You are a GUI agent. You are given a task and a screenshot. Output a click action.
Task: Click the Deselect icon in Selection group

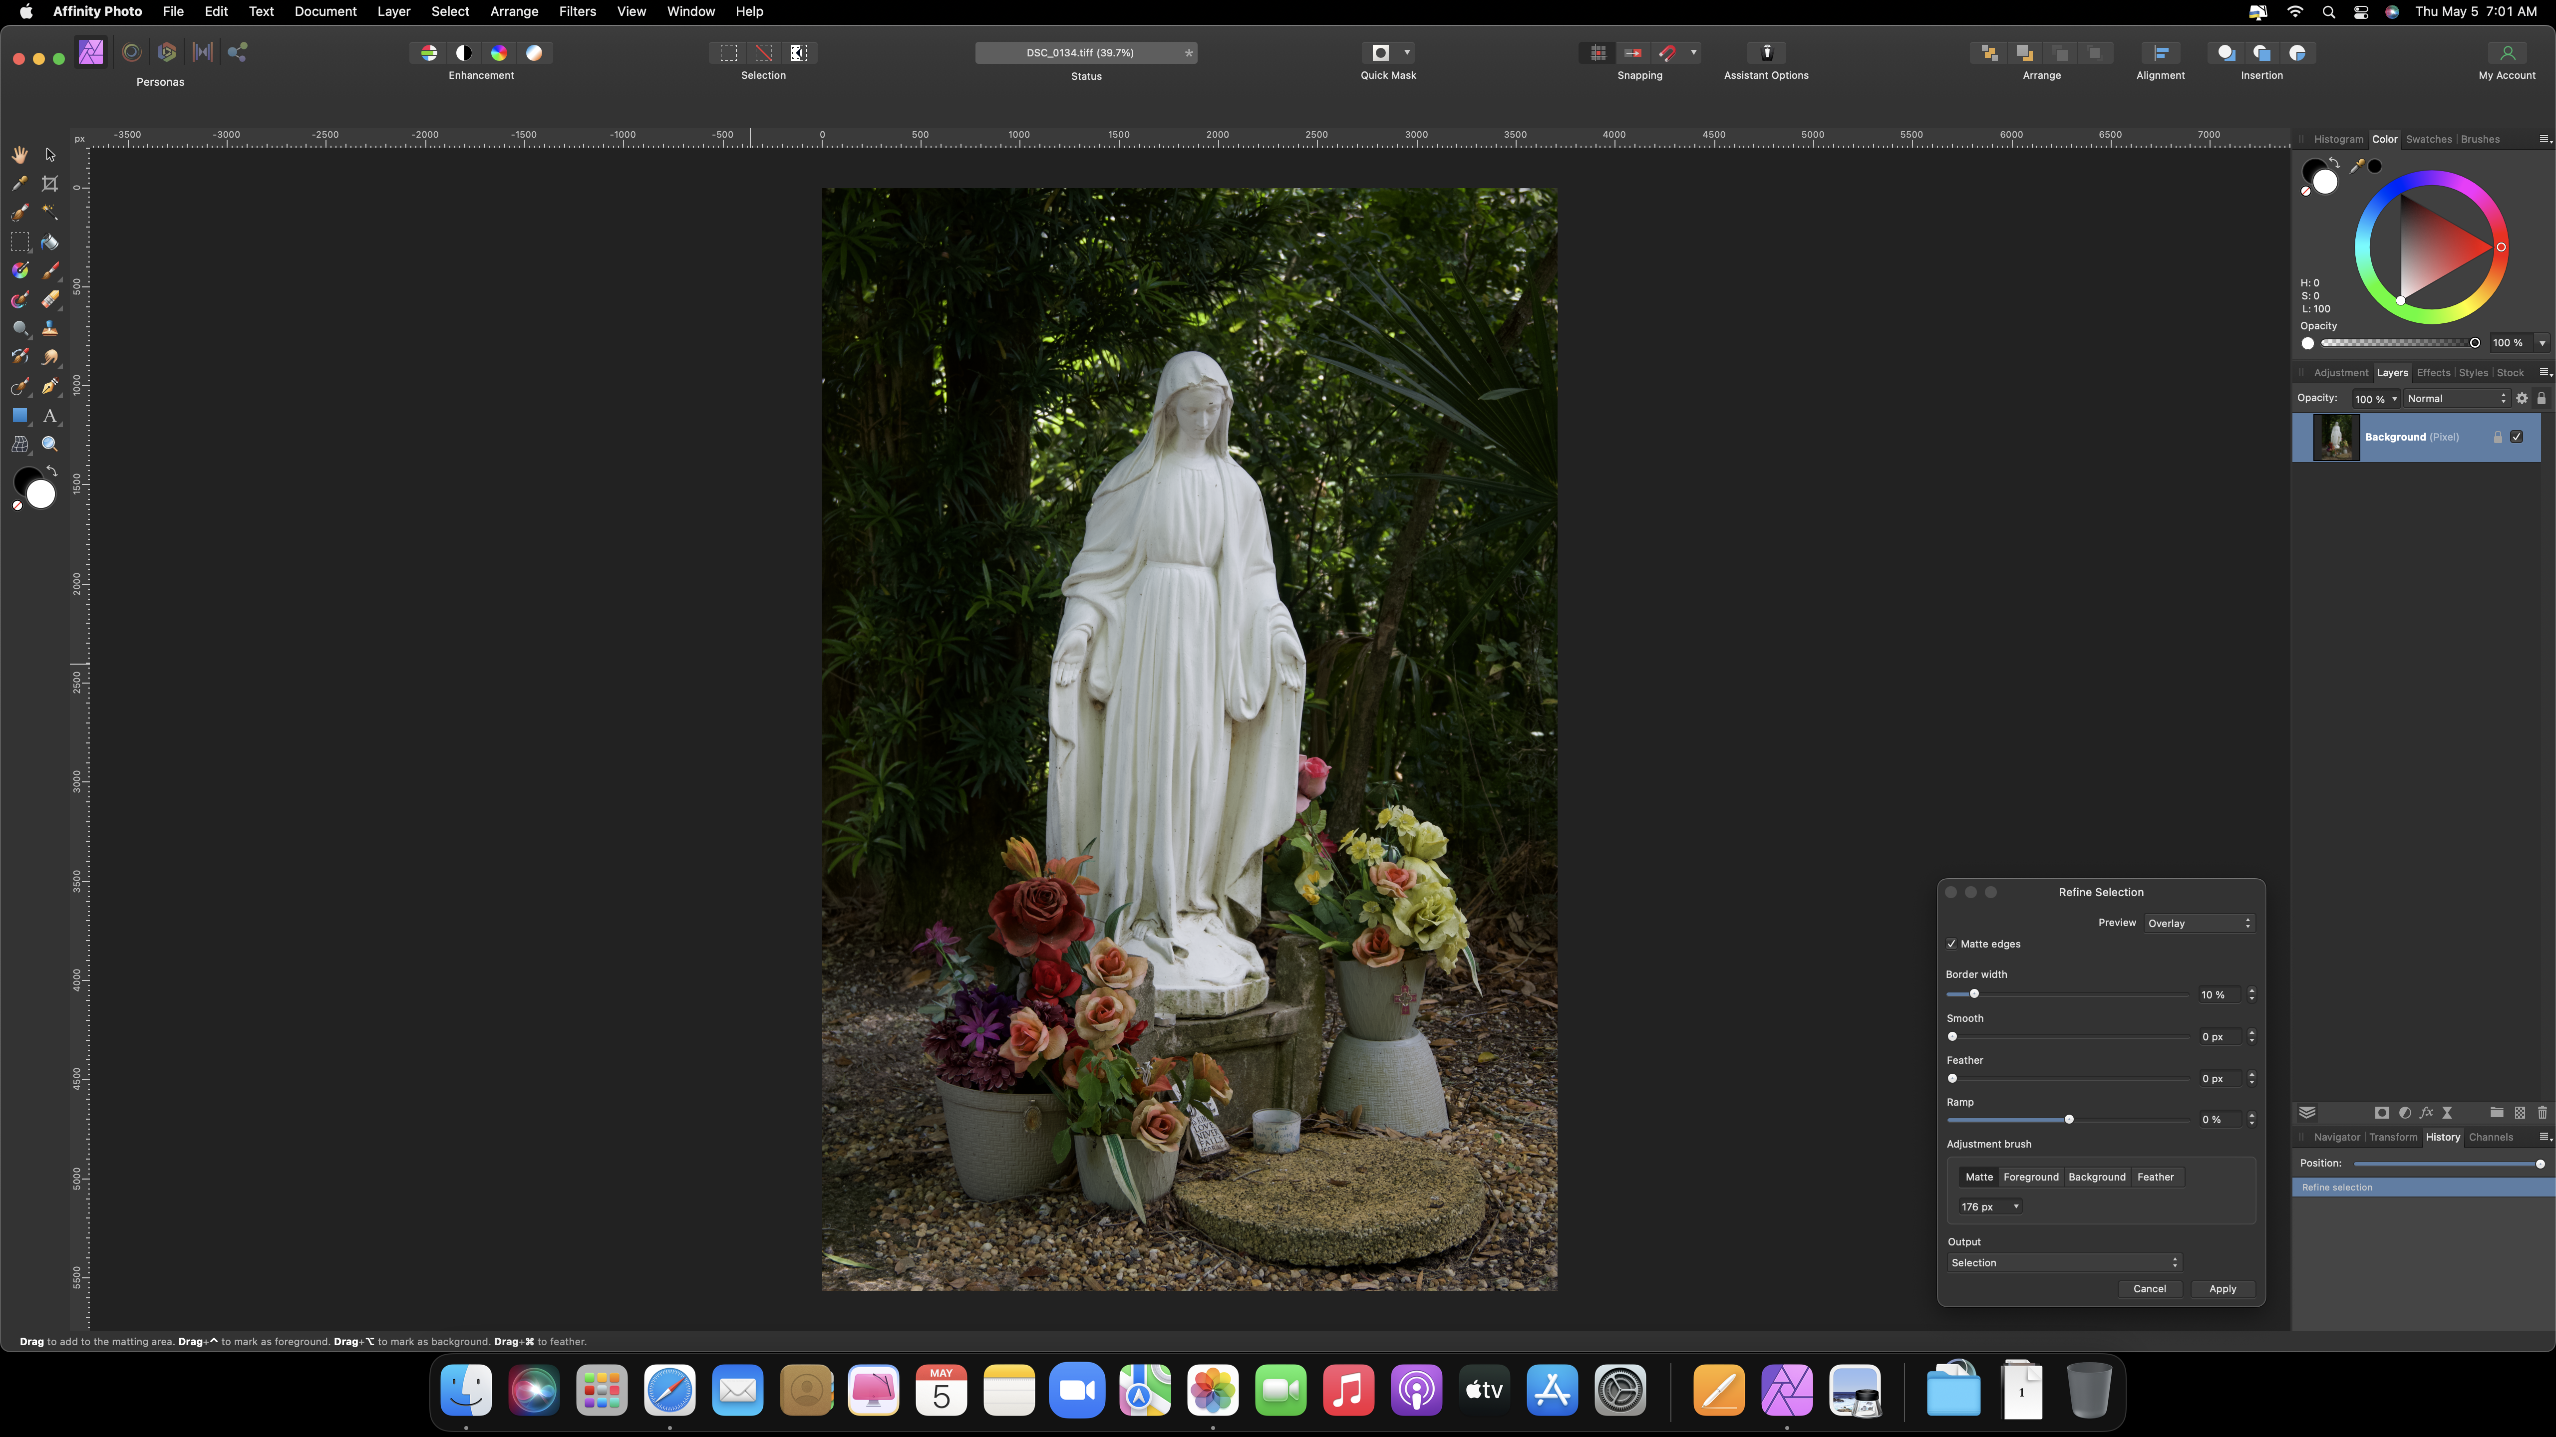763,52
